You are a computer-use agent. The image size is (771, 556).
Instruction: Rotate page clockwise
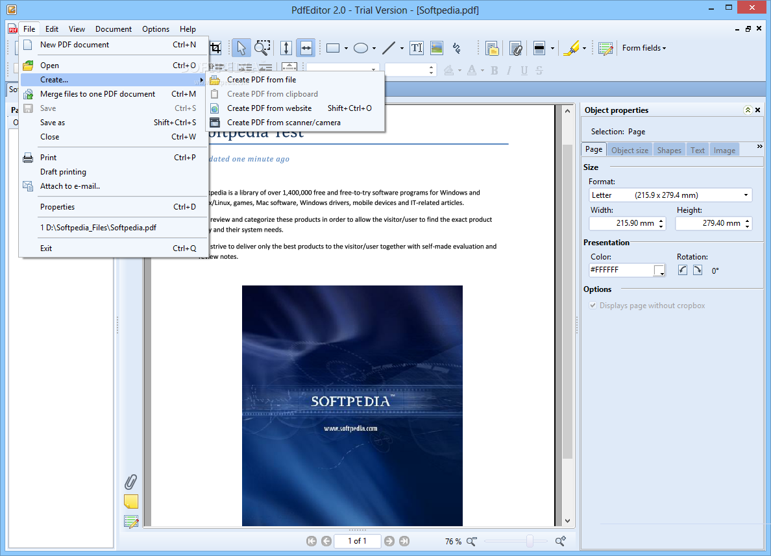[x=698, y=270]
